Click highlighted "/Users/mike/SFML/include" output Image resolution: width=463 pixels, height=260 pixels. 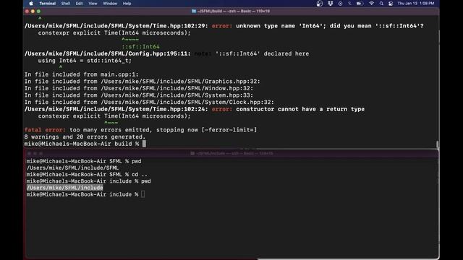(65, 188)
